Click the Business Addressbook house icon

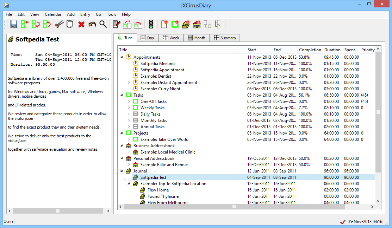pyautogui.click(x=129, y=146)
